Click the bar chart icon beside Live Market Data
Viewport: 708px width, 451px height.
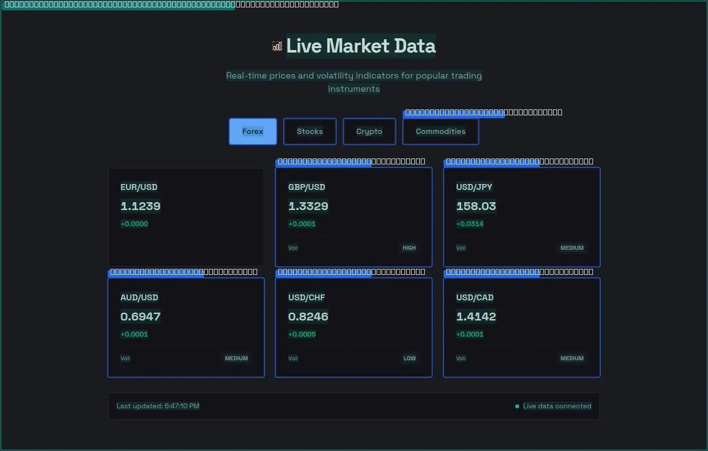(277, 46)
